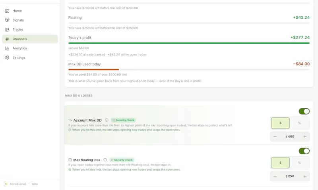Click the Max floating loss Security check badge
This screenshot has height=190, width=318.
(122, 160)
